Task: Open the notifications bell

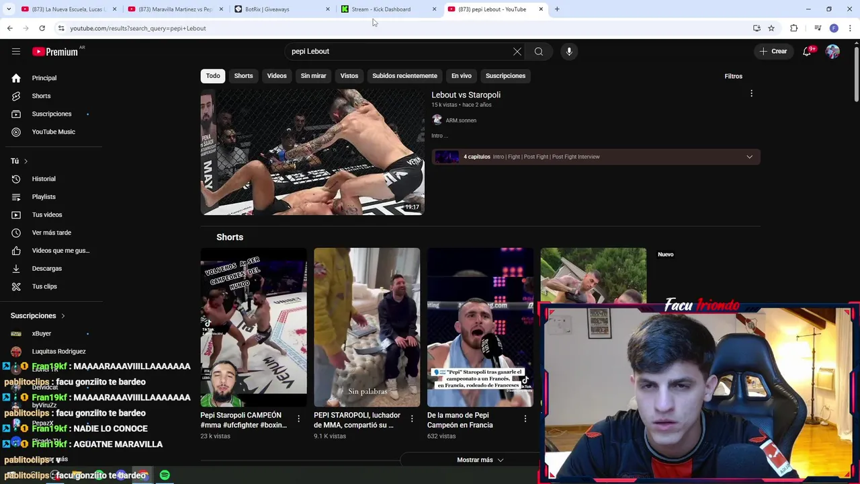Action: pyautogui.click(x=808, y=51)
